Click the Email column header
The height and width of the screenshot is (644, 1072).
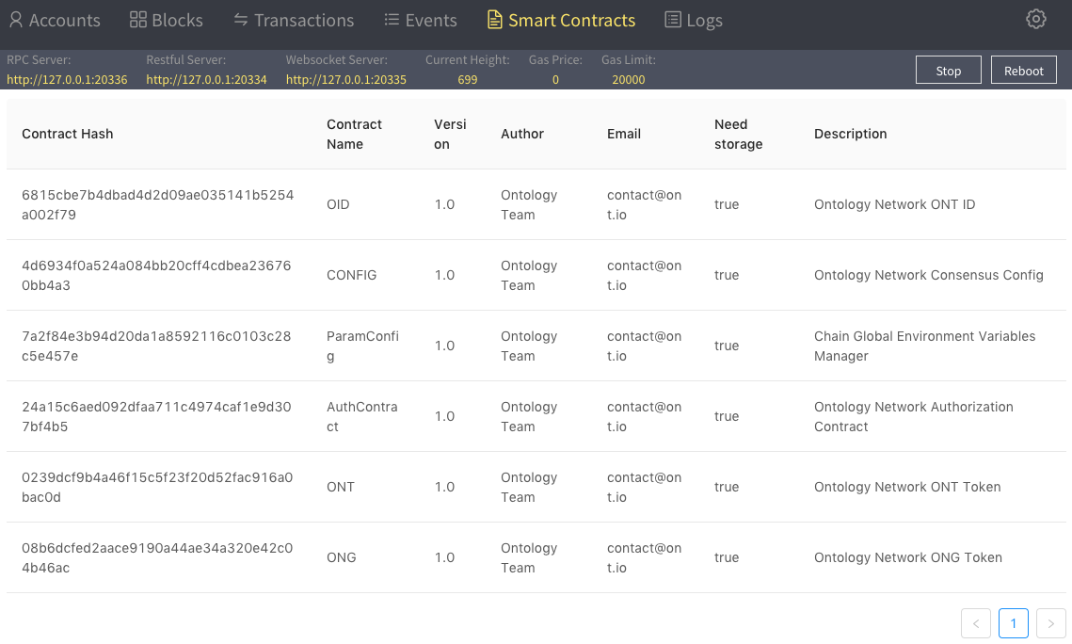[623, 134]
